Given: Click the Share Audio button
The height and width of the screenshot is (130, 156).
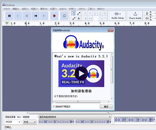Looking at the screenshot, I should point(135,16).
